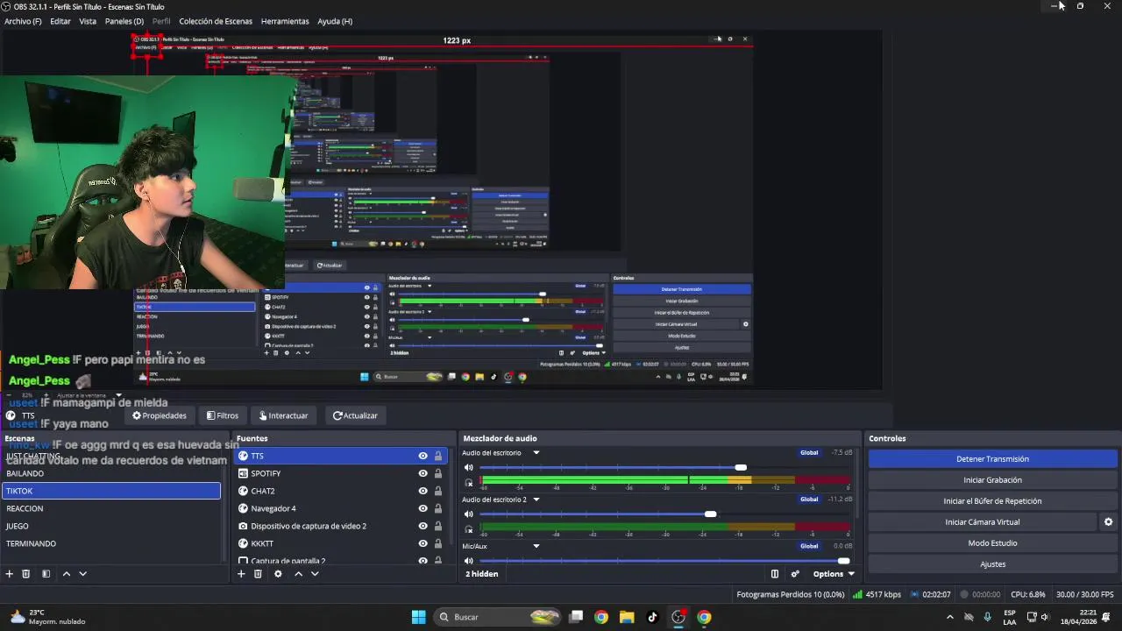Viewport: 1122px width, 631px height.
Task: Expand Audio del escritorio 2 options arrow
Action: pyautogui.click(x=536, y=500)
